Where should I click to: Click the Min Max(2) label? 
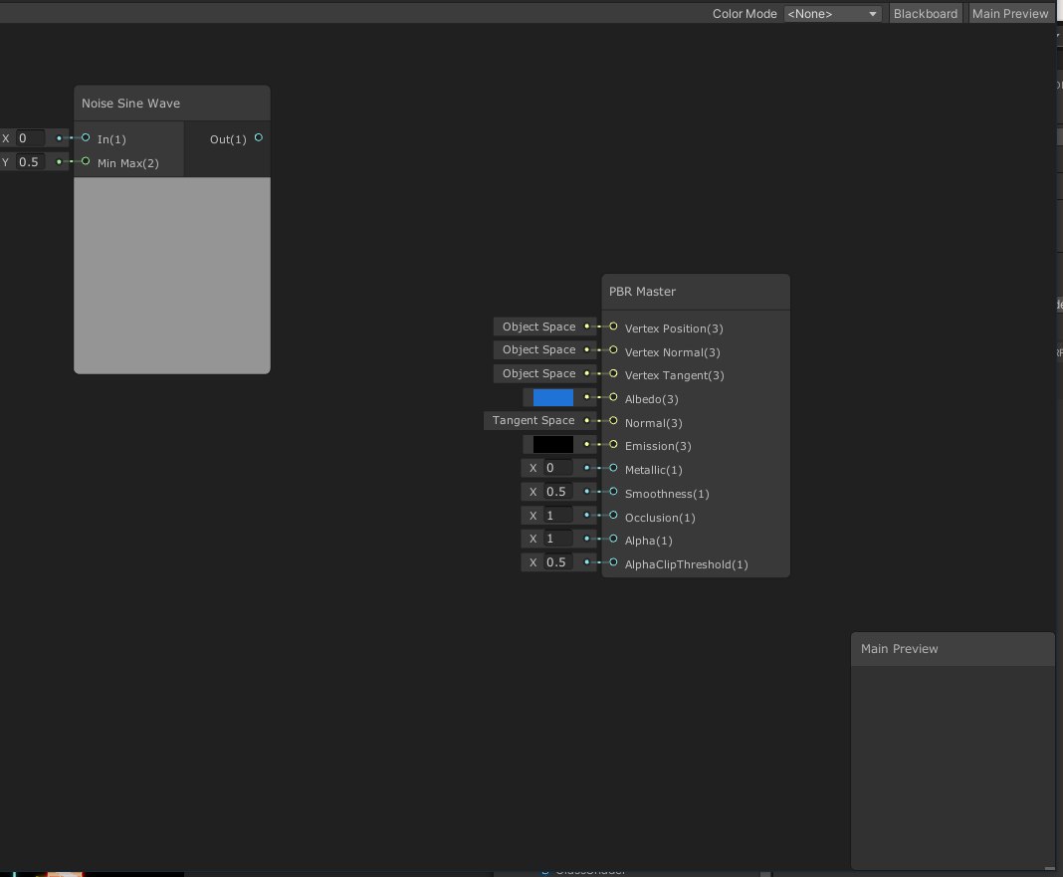(x=128, y=163)
